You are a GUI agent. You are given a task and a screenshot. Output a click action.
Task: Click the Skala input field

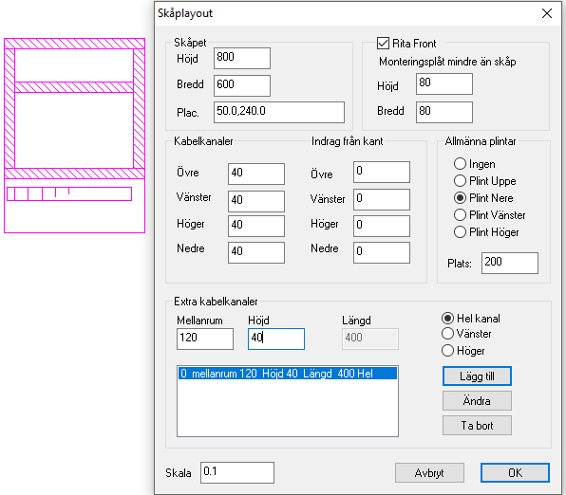(237, 472)
